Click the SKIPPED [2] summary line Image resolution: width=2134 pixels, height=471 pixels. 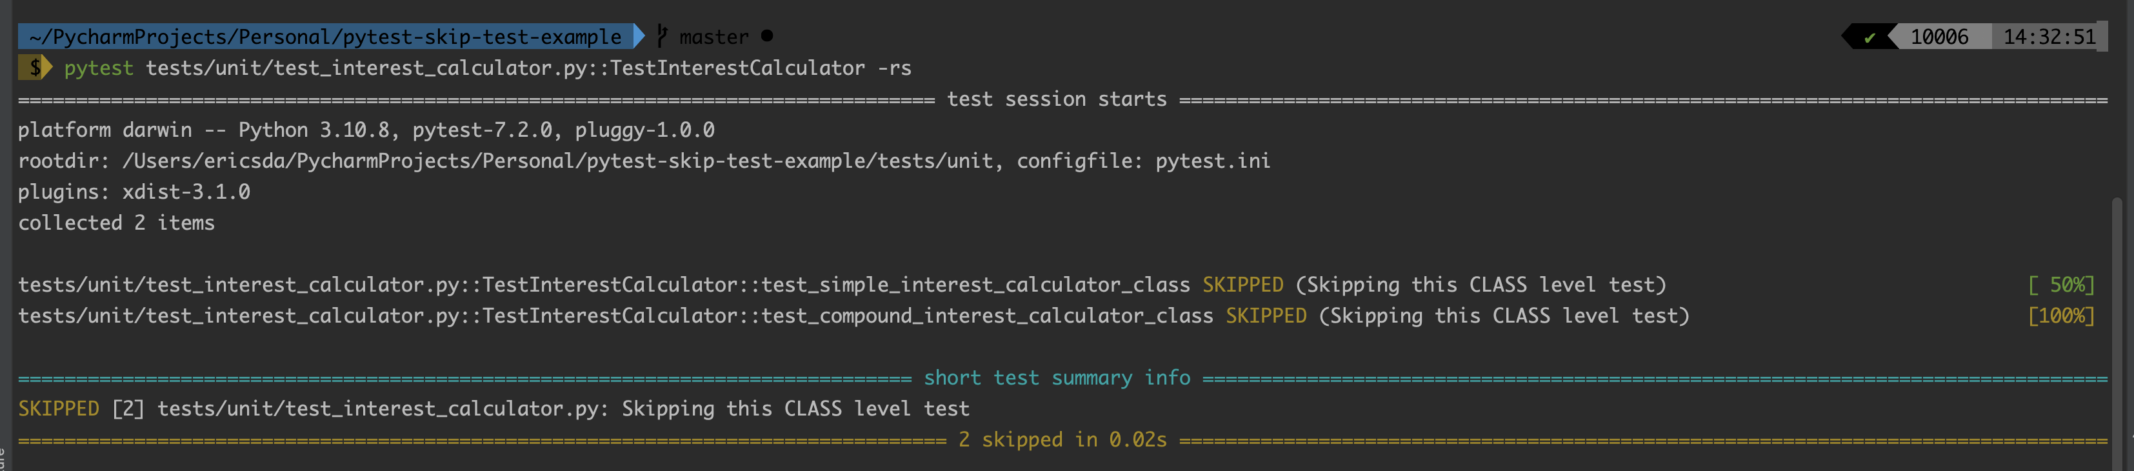coord(494,409)
